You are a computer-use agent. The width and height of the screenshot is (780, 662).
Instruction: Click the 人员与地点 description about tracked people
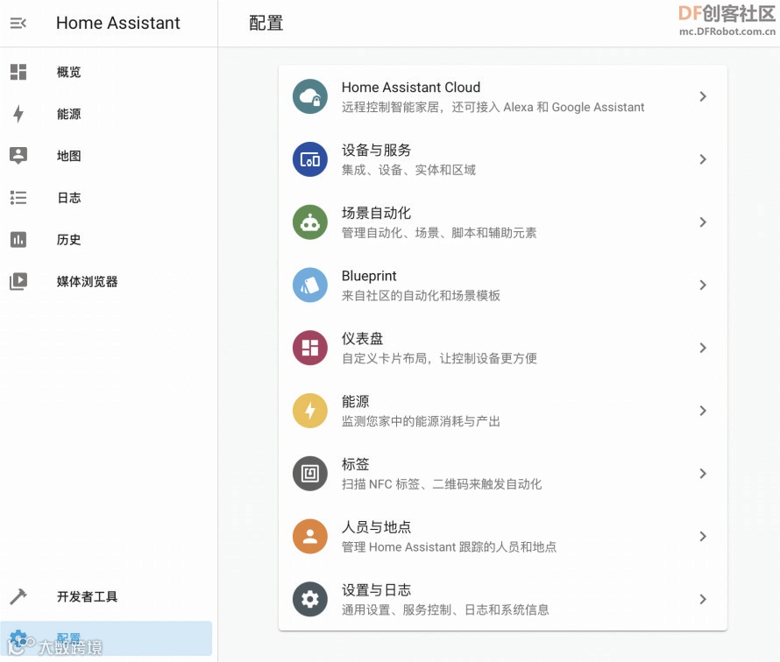tap(449, 547)
